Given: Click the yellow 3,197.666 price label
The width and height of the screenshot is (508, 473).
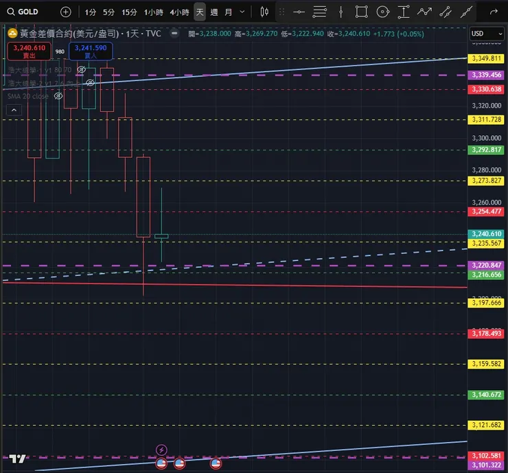Looking at the screenshot, I should (486, 303).
